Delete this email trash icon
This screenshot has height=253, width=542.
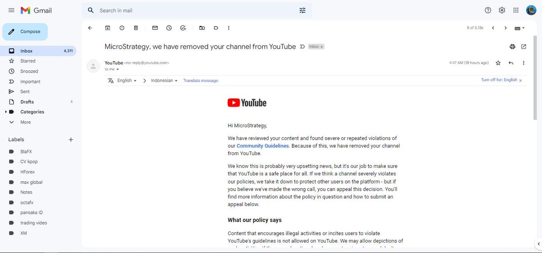tap(136, 28)
